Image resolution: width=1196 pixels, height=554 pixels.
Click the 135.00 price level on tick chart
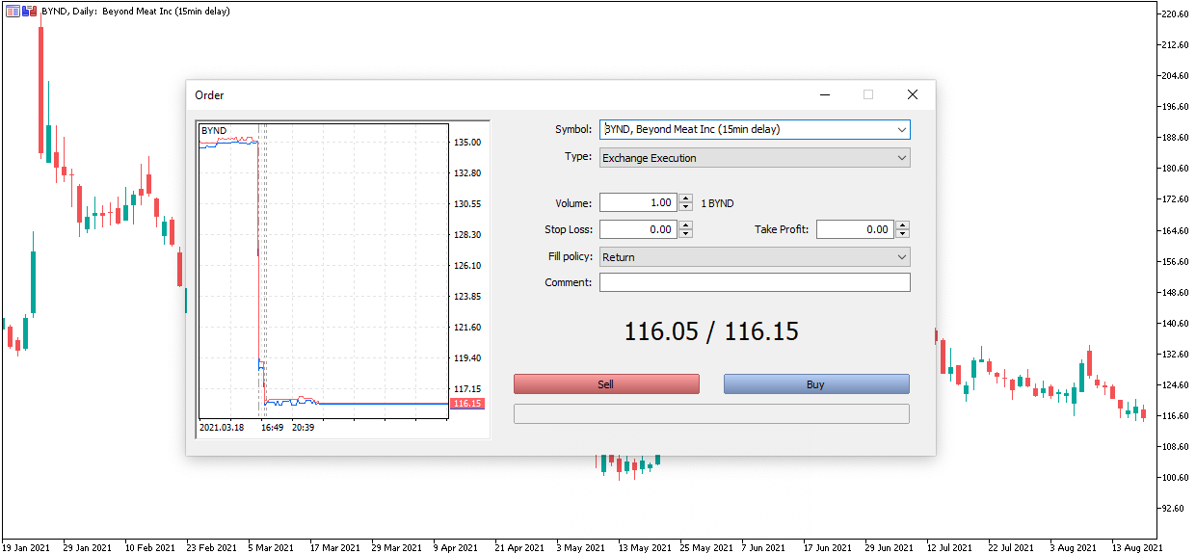point(467,143)
